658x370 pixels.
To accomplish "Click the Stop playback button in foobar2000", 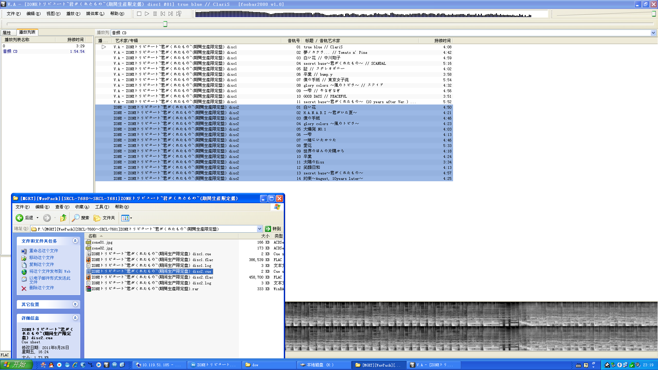I will click(x=139, y=14).
